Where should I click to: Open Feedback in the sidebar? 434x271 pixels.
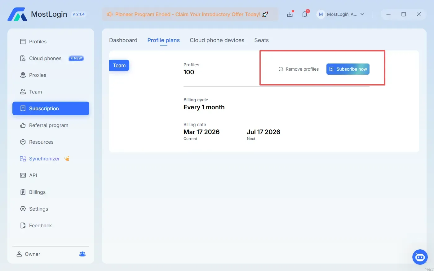tap(51, 225)
